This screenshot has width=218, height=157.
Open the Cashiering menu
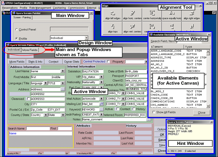[59, 8]
